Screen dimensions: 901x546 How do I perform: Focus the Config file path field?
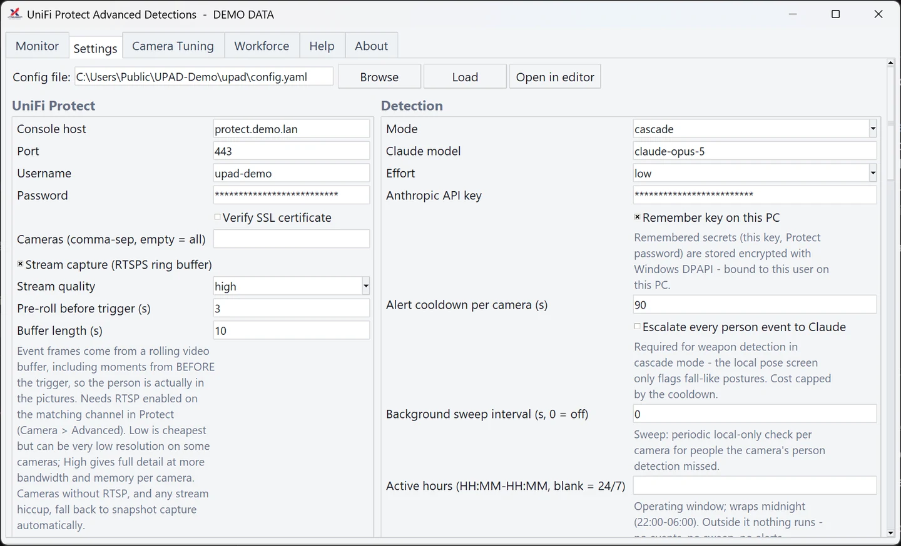coord(204,77)
